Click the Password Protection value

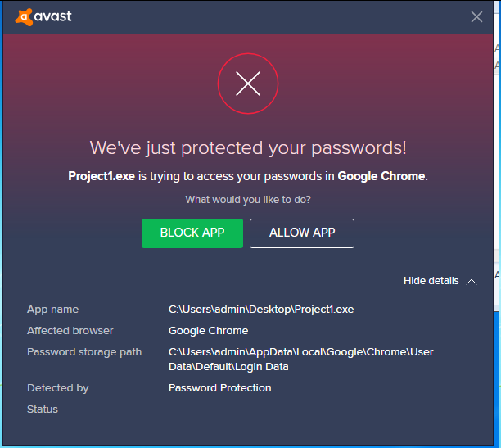[x=219, y=388]
